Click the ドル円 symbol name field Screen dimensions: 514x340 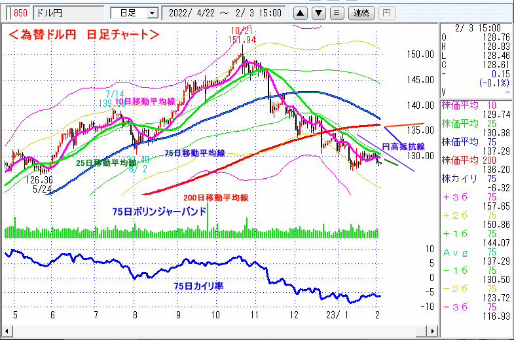69,13
